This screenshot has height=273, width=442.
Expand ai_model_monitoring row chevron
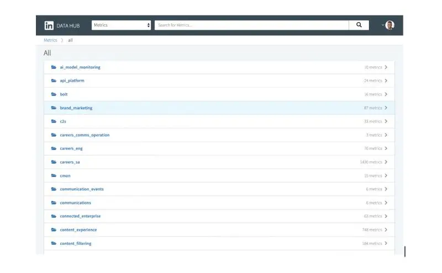[x=386, y=67]
